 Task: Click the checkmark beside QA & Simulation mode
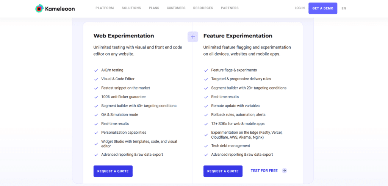(x=96, y=115)
